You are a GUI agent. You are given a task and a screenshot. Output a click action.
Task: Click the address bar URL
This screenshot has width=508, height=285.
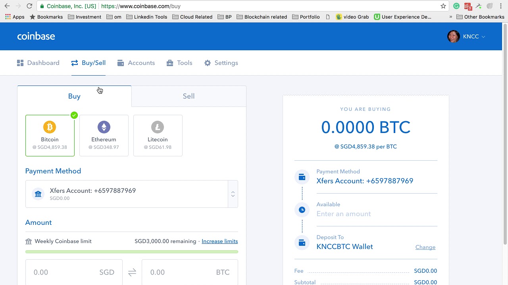point(141,6)
